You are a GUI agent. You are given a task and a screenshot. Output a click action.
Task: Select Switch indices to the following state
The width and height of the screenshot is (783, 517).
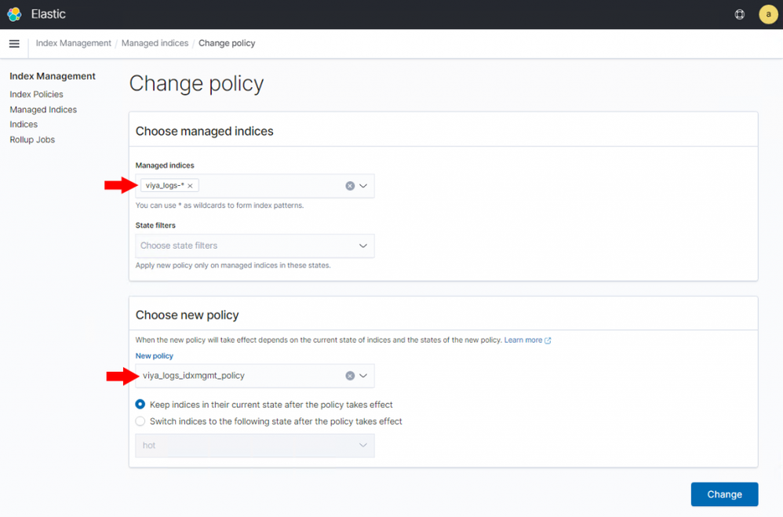coord(140,421)
